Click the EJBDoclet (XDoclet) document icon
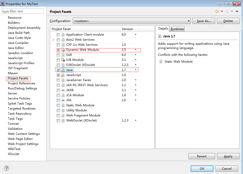Screen dimensions: 243x174 (x=63, y=65)
